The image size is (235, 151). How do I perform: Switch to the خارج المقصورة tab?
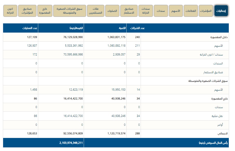(x=44, y=11)
